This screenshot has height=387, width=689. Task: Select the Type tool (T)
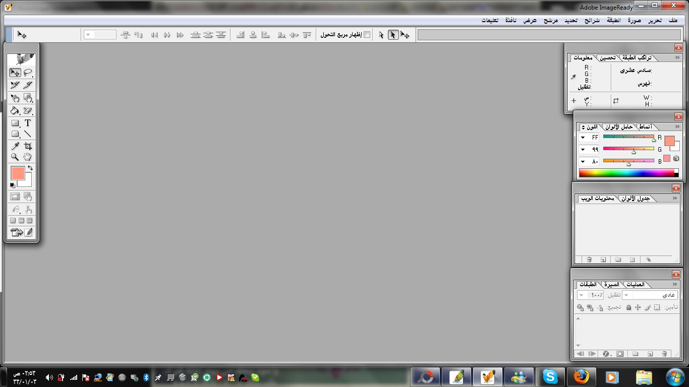tap(28, 123)
